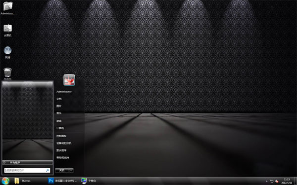
Task: Open 帮助和支持 in the Start menu
Action: pyautogui.click(x=63, y=158)
